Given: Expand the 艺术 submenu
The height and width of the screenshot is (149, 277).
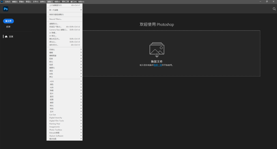Looking at the screenshot, I should [64, 112].
